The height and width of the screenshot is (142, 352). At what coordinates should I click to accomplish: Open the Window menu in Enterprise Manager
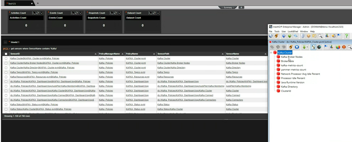304,31
